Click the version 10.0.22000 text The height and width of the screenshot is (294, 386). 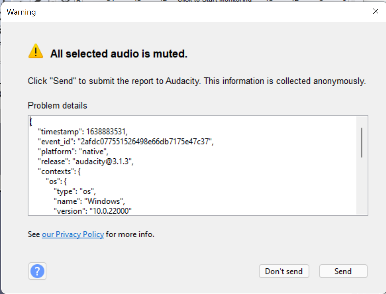(93, 211)
